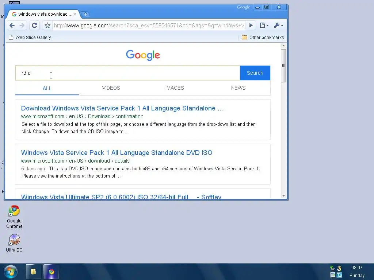Open the Windows Start orb
374x280 pixels.
[x=11, y=272]
